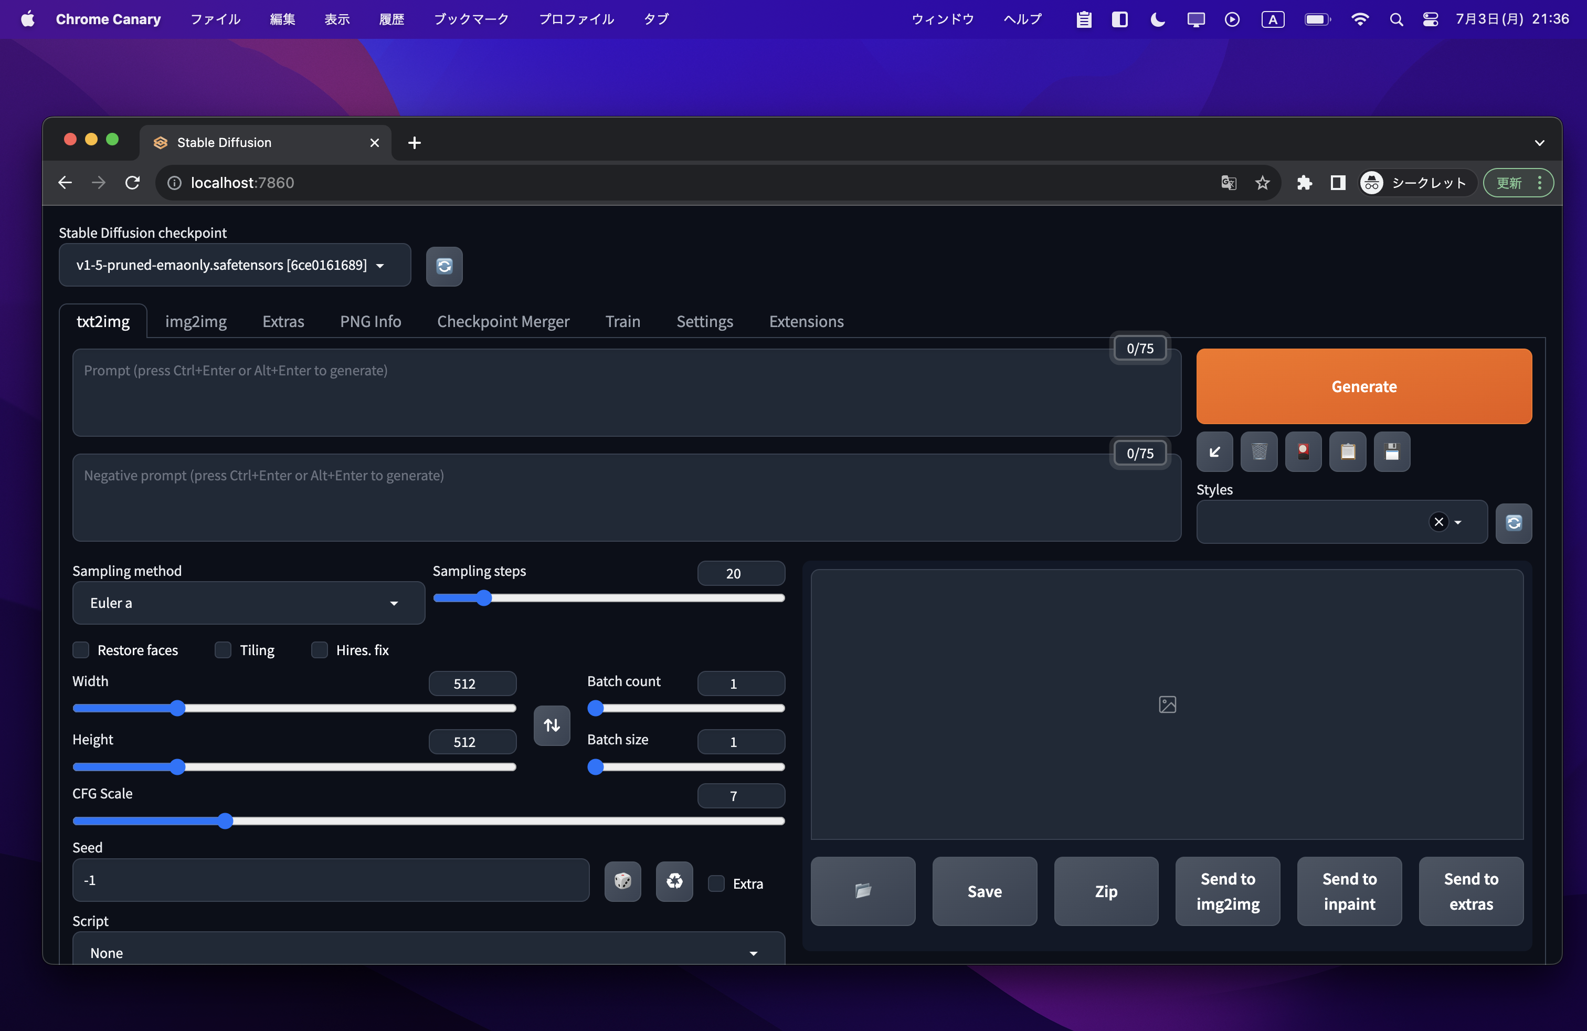The image size is (1587, 1031).
Task: Open the Script dropdown showing None
Action: tap(427, 952)
